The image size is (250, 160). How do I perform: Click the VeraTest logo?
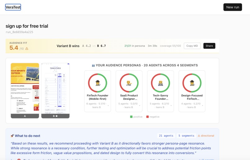pos(13,7)
